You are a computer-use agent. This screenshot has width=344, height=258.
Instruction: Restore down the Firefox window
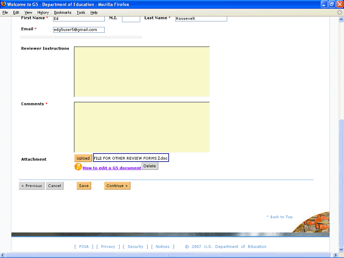[x=332, y=4]
